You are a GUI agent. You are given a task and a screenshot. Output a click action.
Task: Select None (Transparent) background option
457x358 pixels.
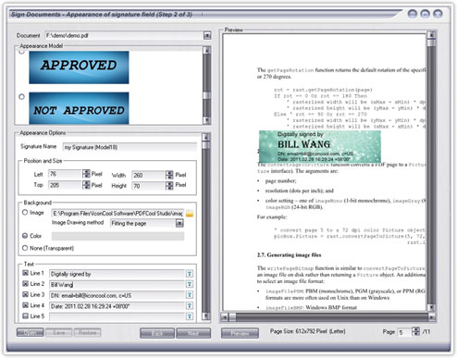coord(25,248)
